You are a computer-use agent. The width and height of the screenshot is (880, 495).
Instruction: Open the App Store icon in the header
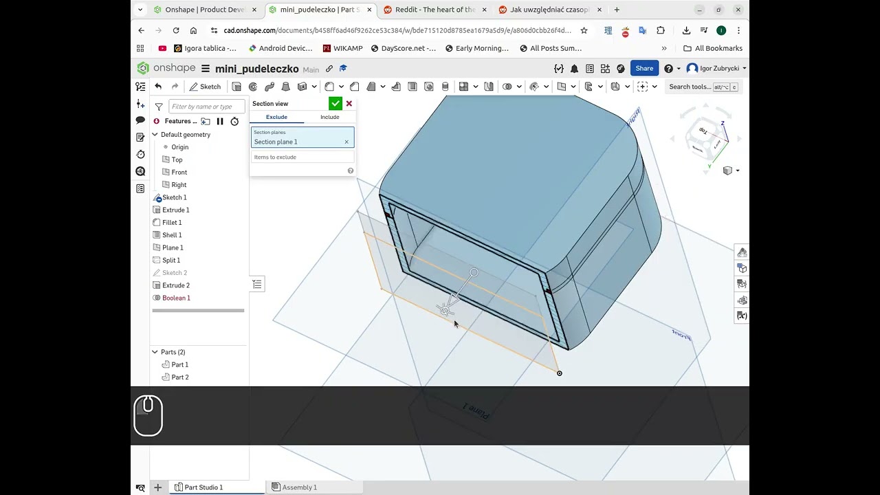pos(605,69)
